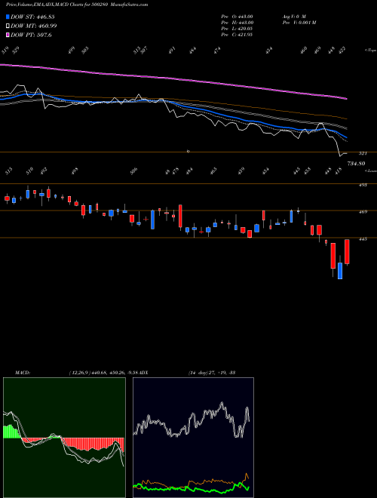Select the 'DOW ST: 446.85' legend text

pos(32,17)
